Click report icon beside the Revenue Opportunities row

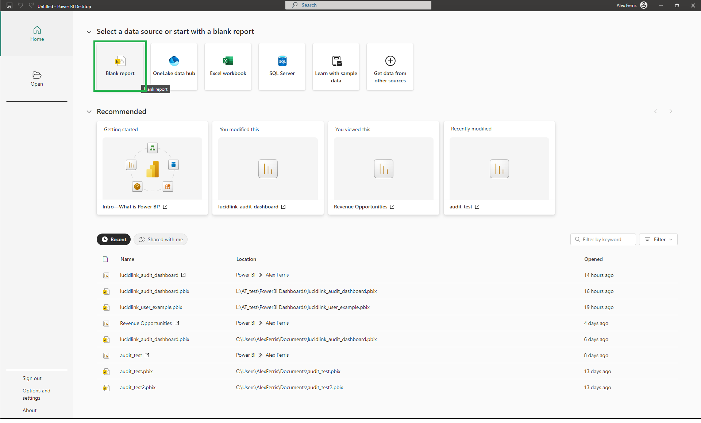click(x=106, y=324)
